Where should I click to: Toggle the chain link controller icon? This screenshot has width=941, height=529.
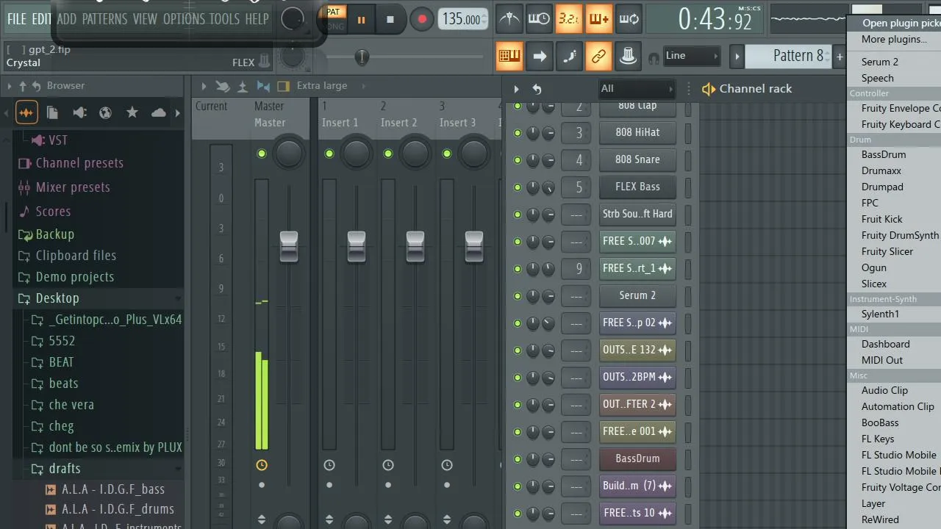(x=599, y=56)
